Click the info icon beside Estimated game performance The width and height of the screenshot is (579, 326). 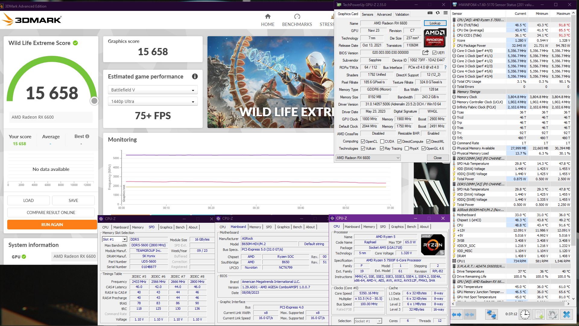(x=195, y=77)
